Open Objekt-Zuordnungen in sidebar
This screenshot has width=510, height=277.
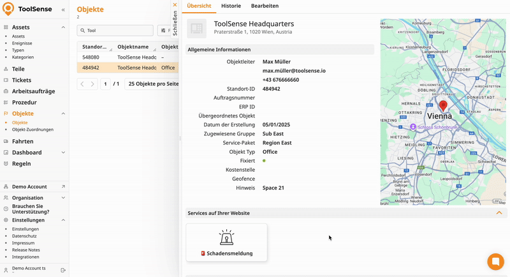[x=33, y=130]
